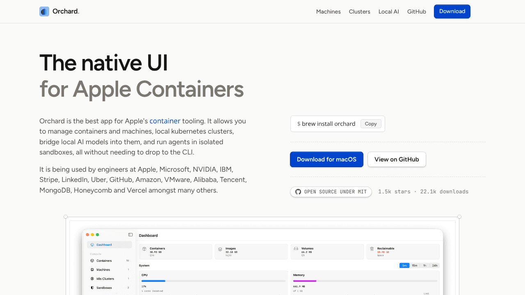Click the blue Download button in header
Image resolution: width=525 pixels, height=295 pixels.
[x=452, y=11]
